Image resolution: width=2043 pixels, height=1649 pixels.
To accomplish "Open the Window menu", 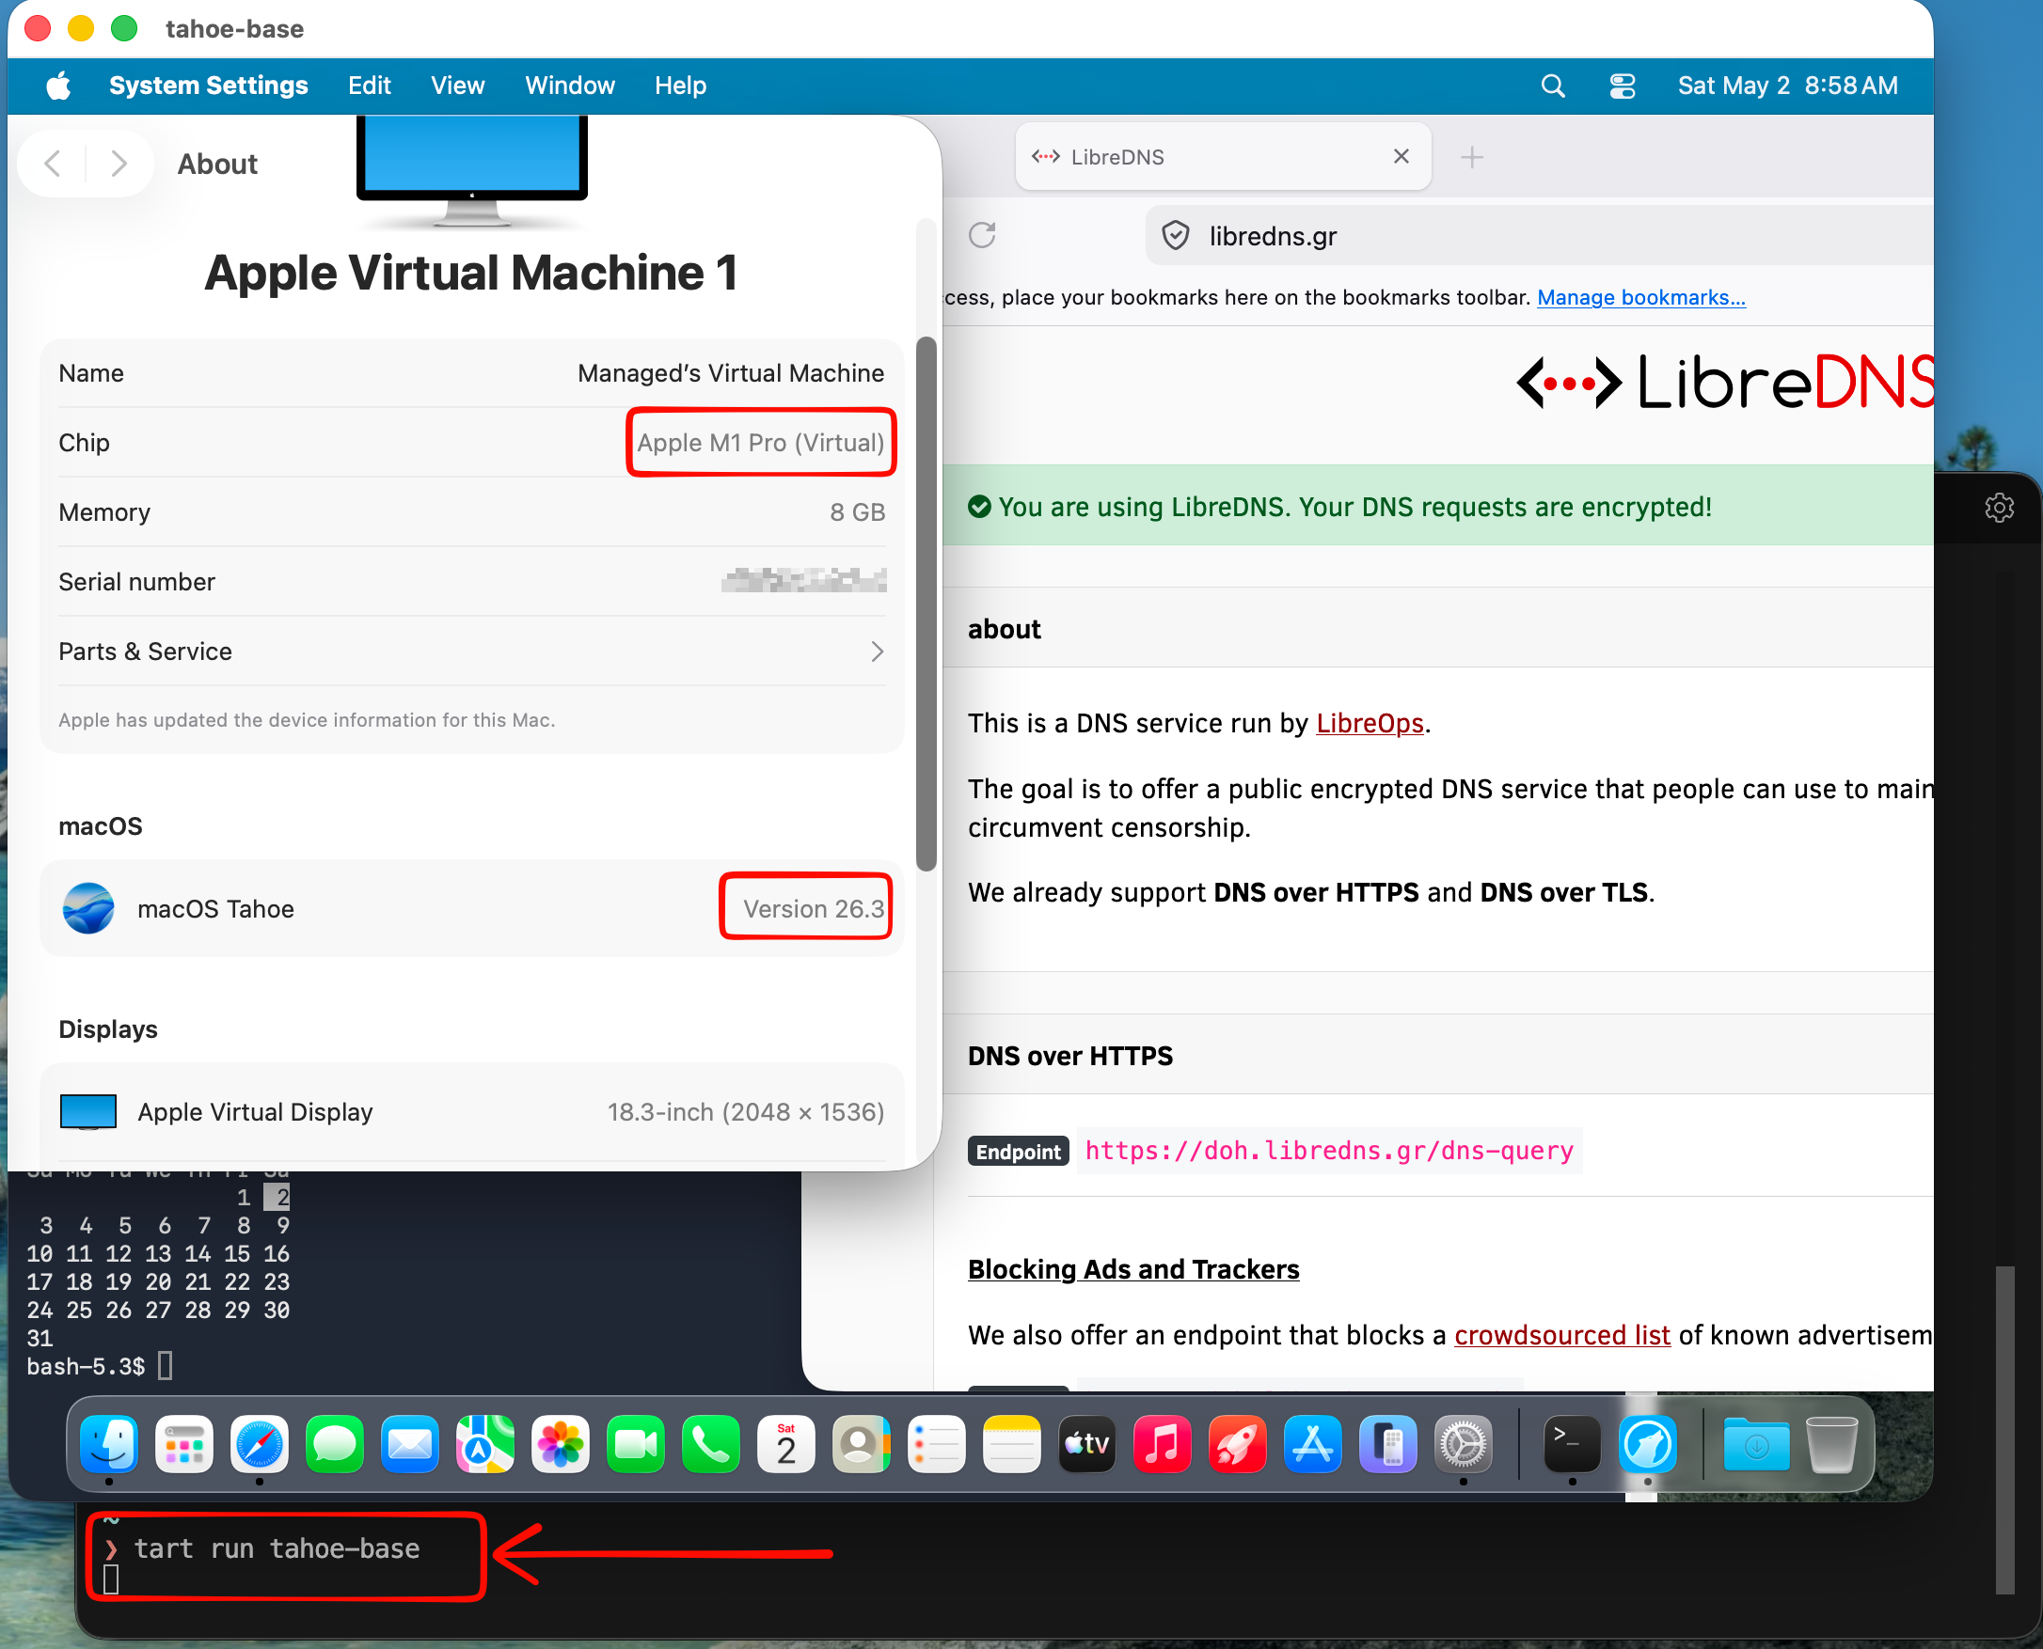I will (570, 86).
